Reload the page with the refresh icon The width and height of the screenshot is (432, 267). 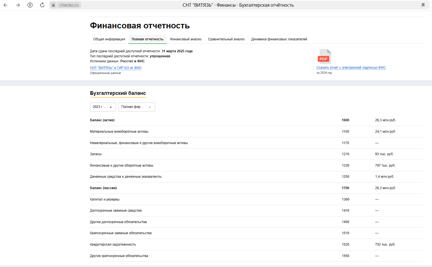click(x=42, y=5)
